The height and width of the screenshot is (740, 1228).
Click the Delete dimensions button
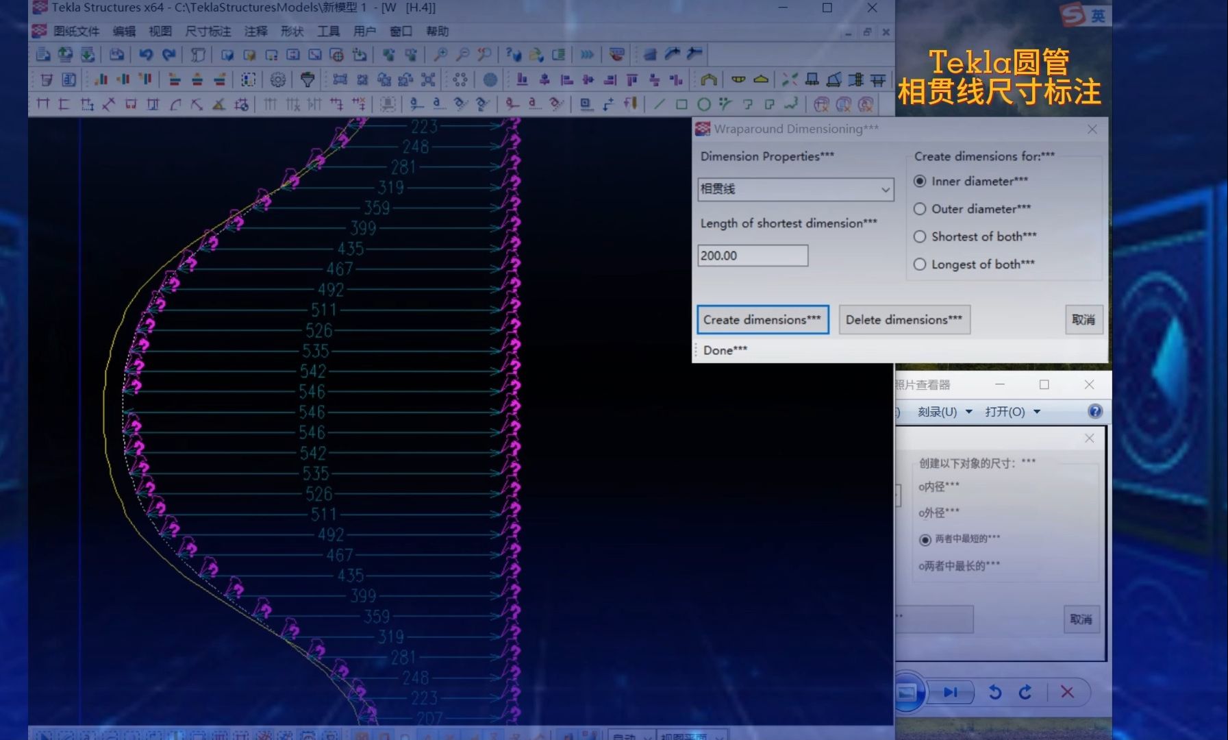[904, 320]
